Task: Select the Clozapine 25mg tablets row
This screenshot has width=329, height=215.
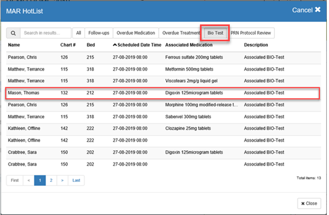Action: 163,129
